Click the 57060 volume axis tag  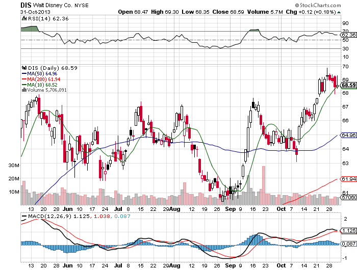348,198
